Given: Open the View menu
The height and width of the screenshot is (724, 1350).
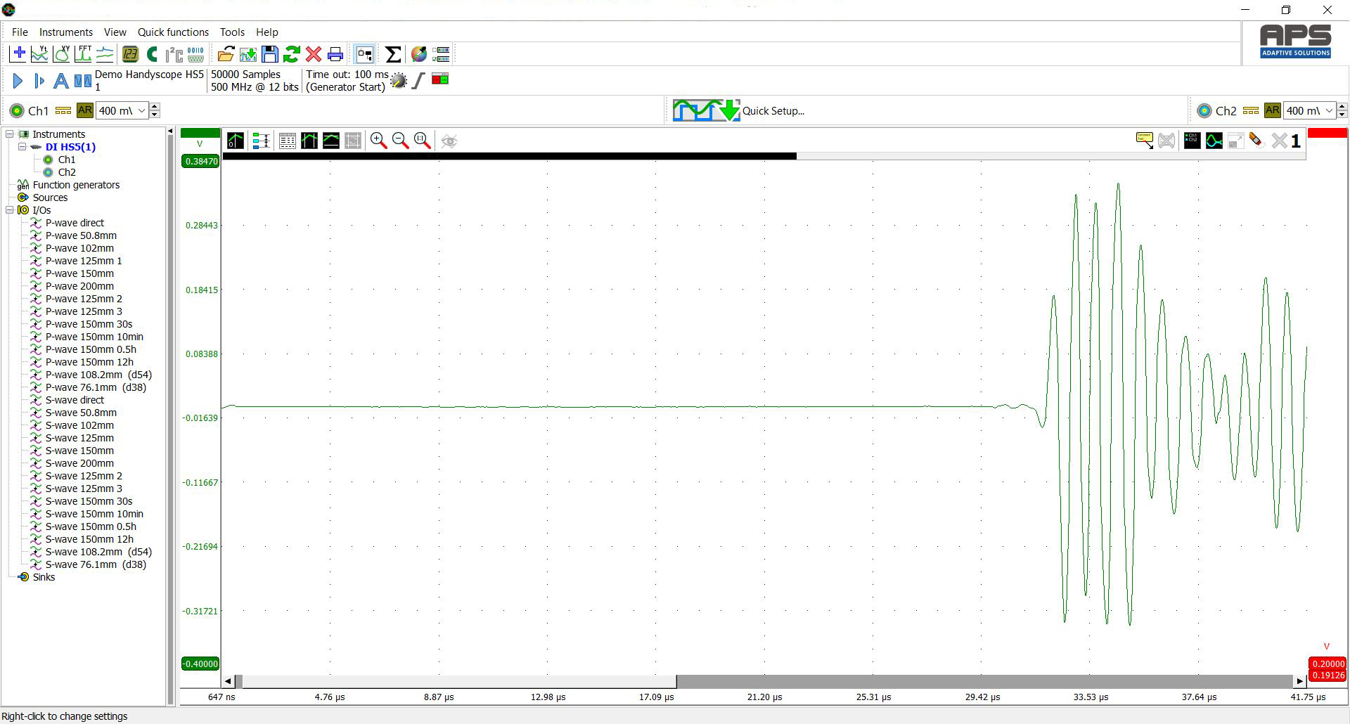Looking at the screenshot, I should tap(115, 32).
